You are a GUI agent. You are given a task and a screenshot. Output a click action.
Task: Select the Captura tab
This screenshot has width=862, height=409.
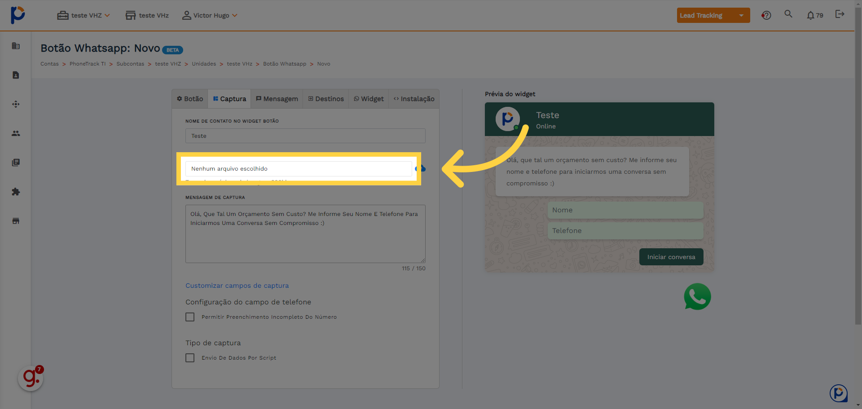coord(229,99)
